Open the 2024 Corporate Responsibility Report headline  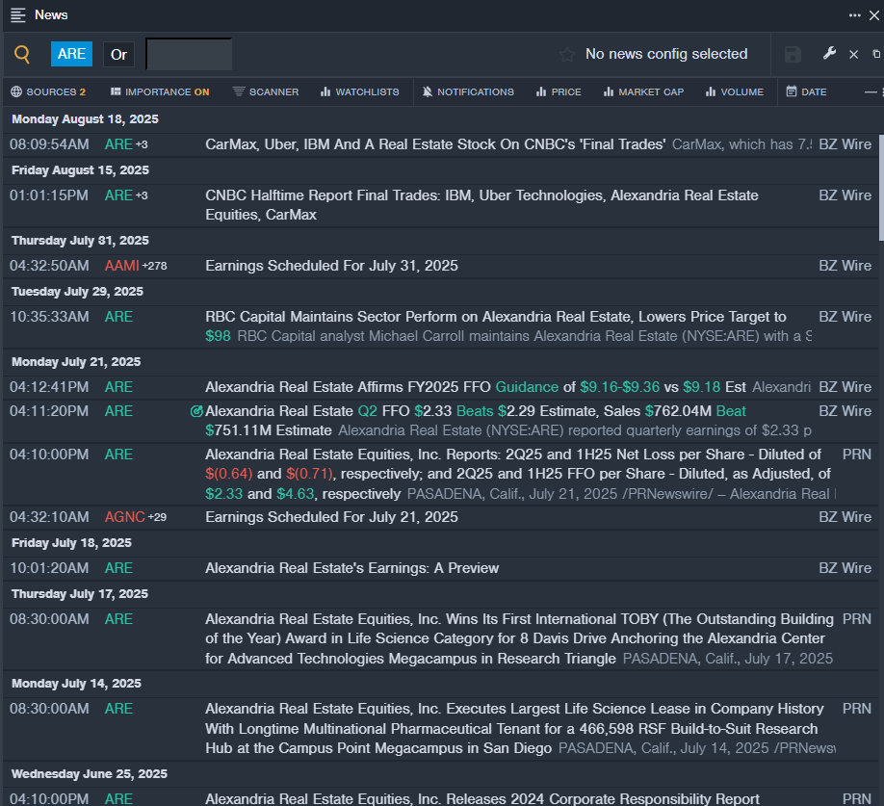coord(482,798)
